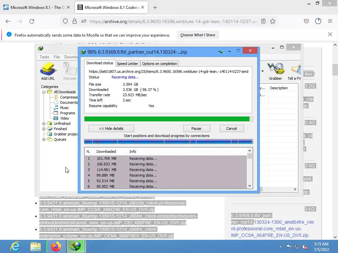The height and width of the screenshot is (253, 338).
Task: Open Save to Pocket icon
Action: coord(306,21)
